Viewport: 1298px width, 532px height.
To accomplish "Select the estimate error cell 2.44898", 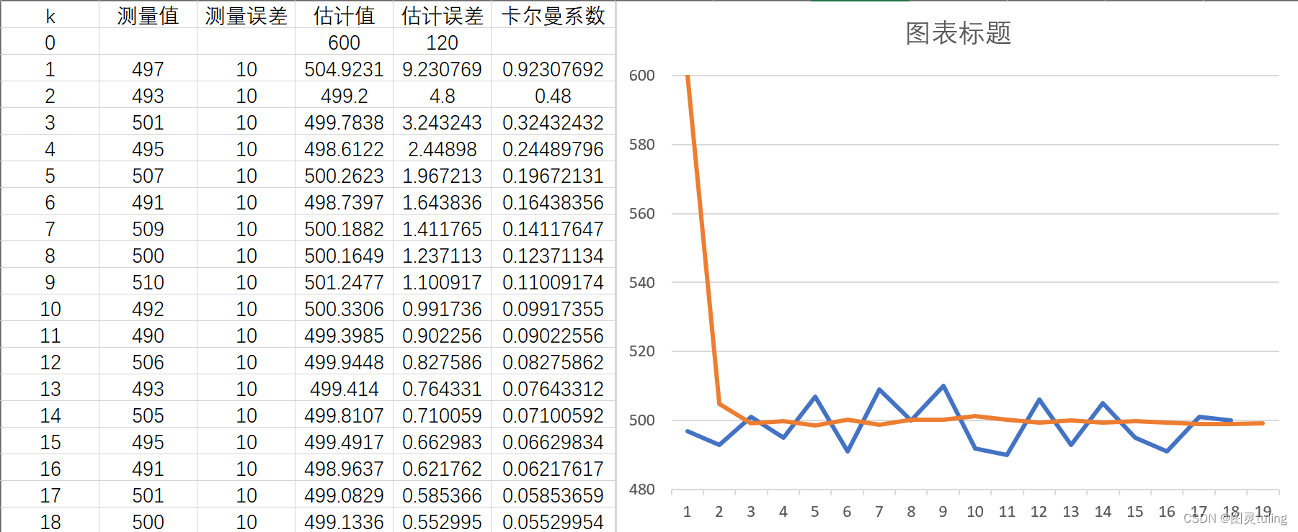I will 442,149.
